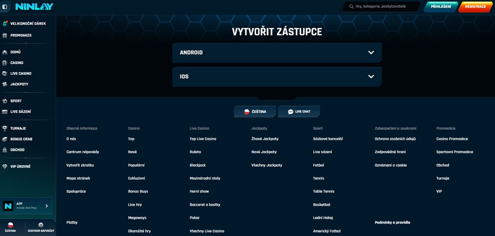Open Sázková kancelář link

(x=328, y=139)
